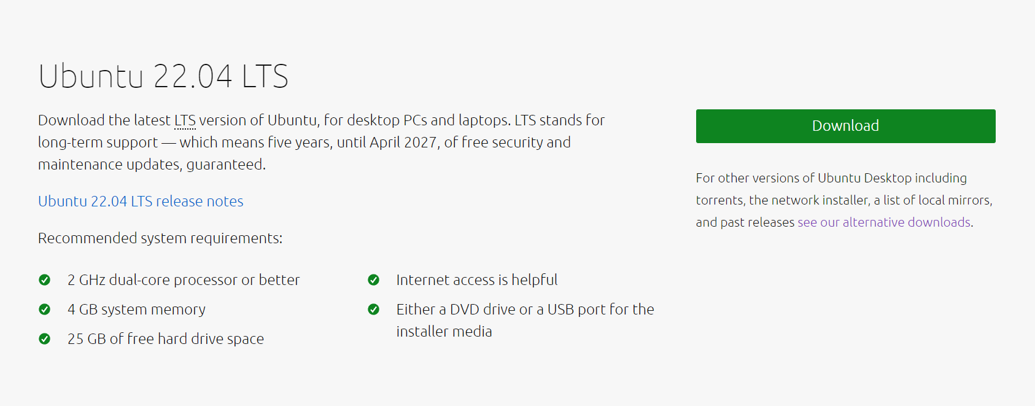Image resolution: width=1035 pixels, height=406 pixels.
Task: Click the check icon beside the dual-core processor requirement
Action: coord(45,280)
